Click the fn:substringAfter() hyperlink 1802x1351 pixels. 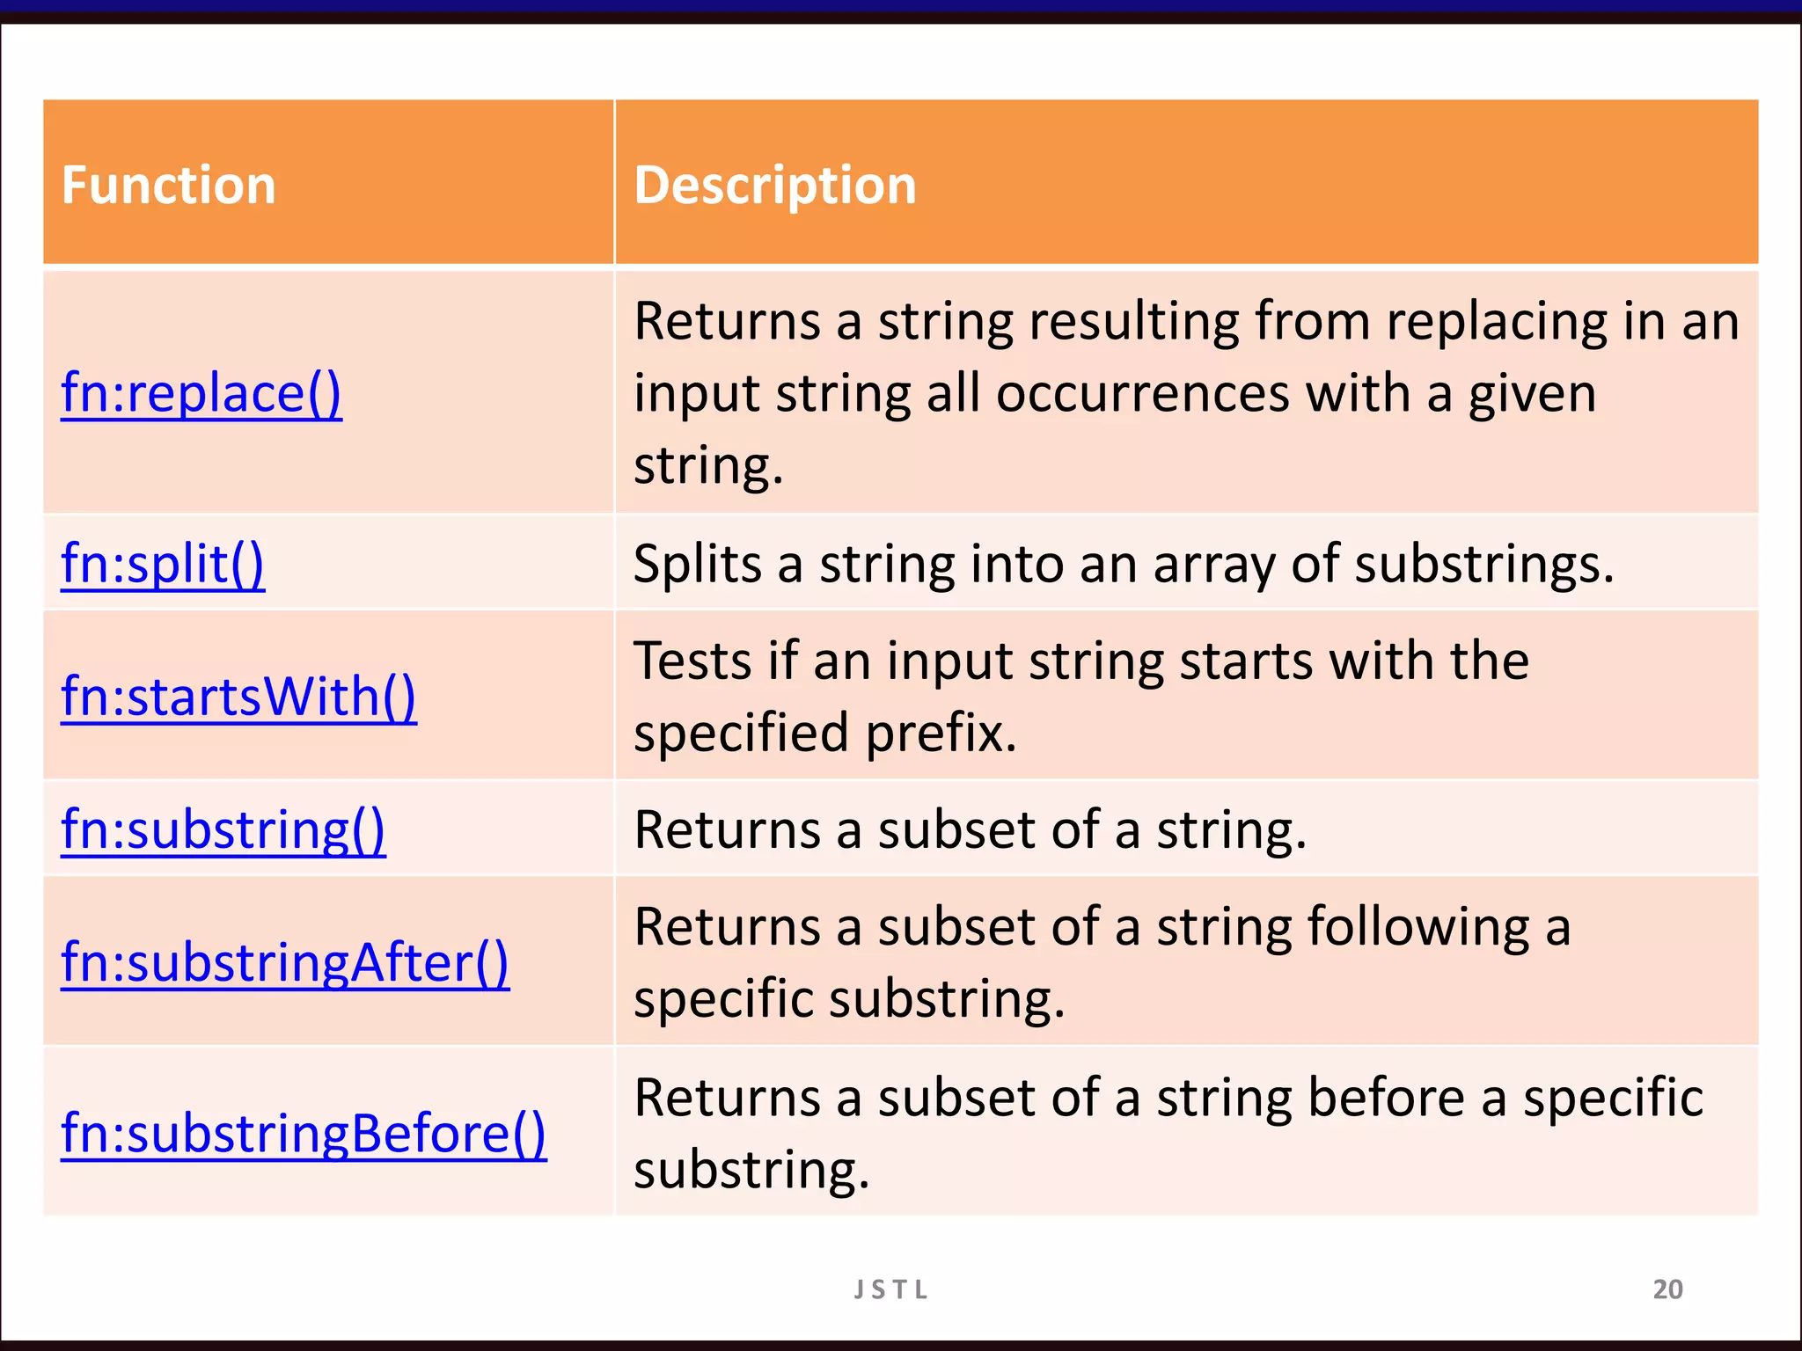click(x=285, y=962)
